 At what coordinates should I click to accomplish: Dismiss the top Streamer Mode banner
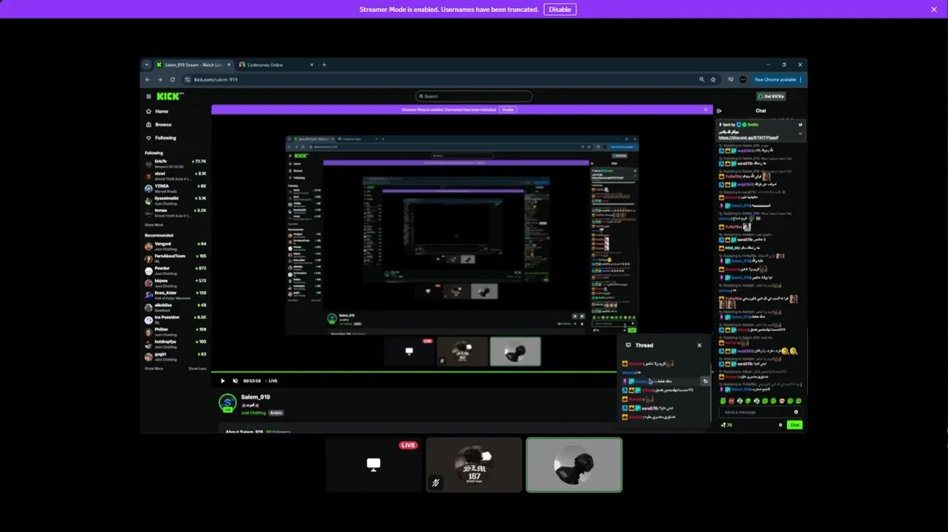pos(934,10)
